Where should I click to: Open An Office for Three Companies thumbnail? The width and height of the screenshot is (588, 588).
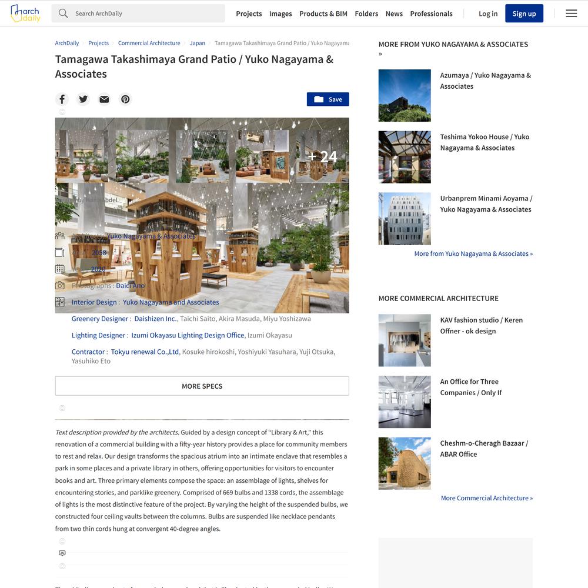pos(405,402)
